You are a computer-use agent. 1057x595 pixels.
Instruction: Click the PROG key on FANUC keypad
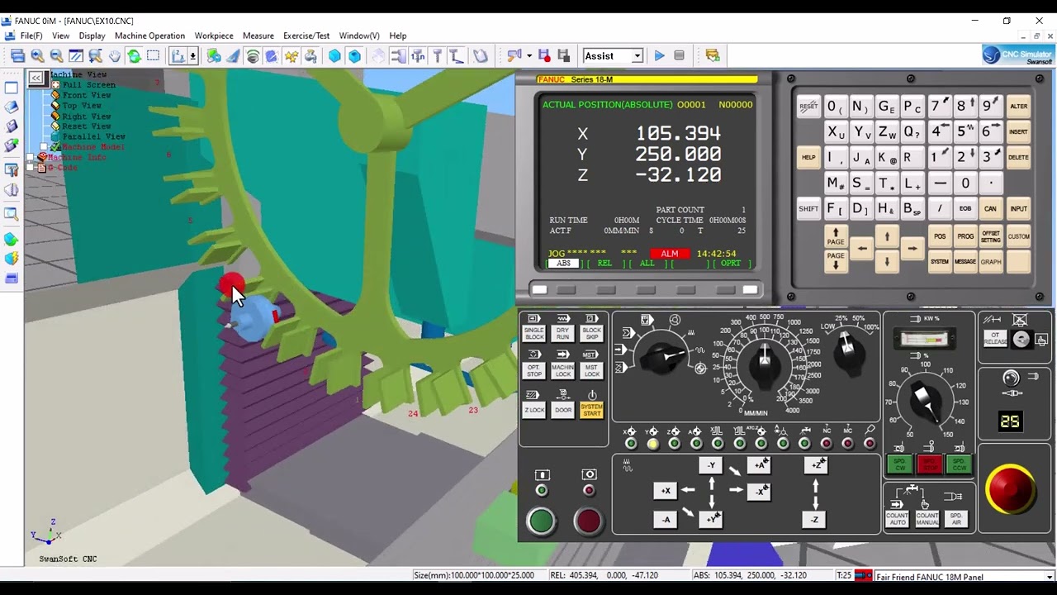point(965,236)
